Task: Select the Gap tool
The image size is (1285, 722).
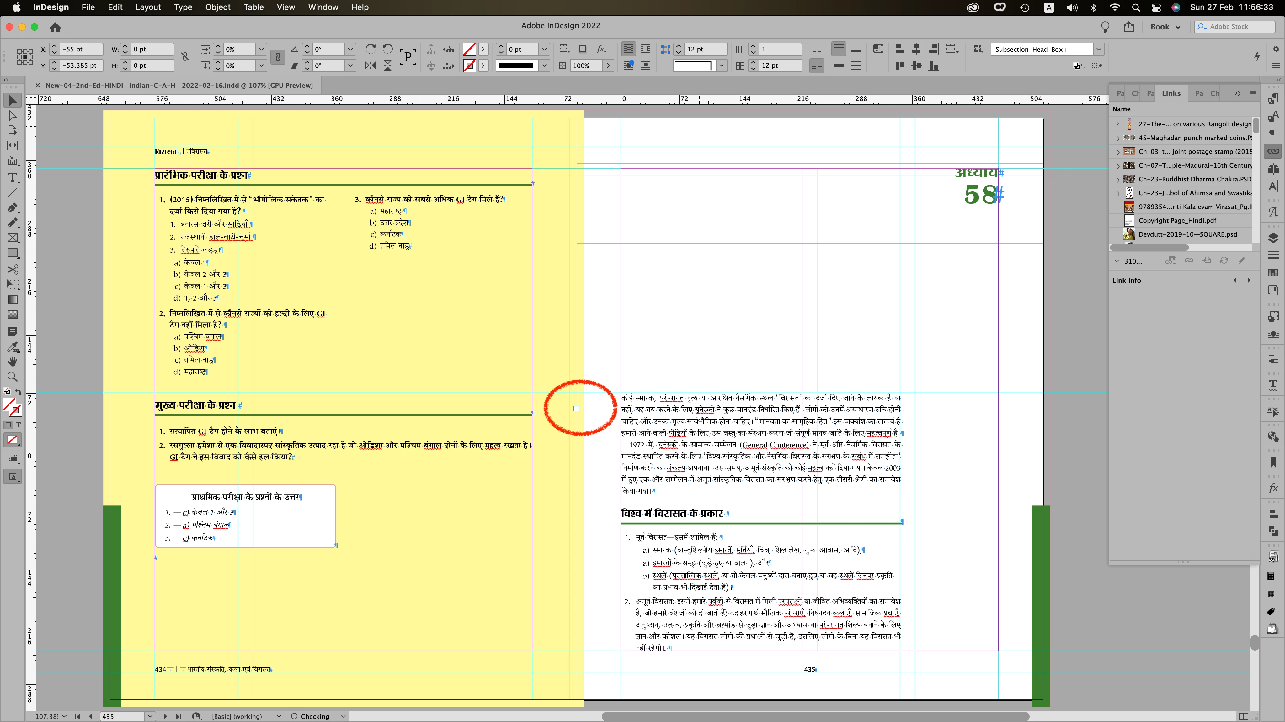Action: [x=13, y=145]
